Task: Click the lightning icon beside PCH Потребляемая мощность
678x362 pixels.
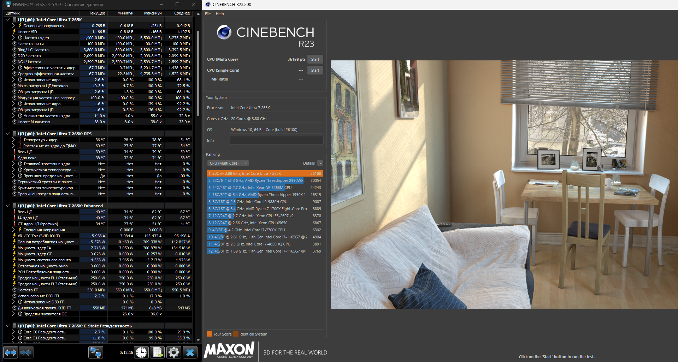Action: pyautogui.click(x=14, y=272)
